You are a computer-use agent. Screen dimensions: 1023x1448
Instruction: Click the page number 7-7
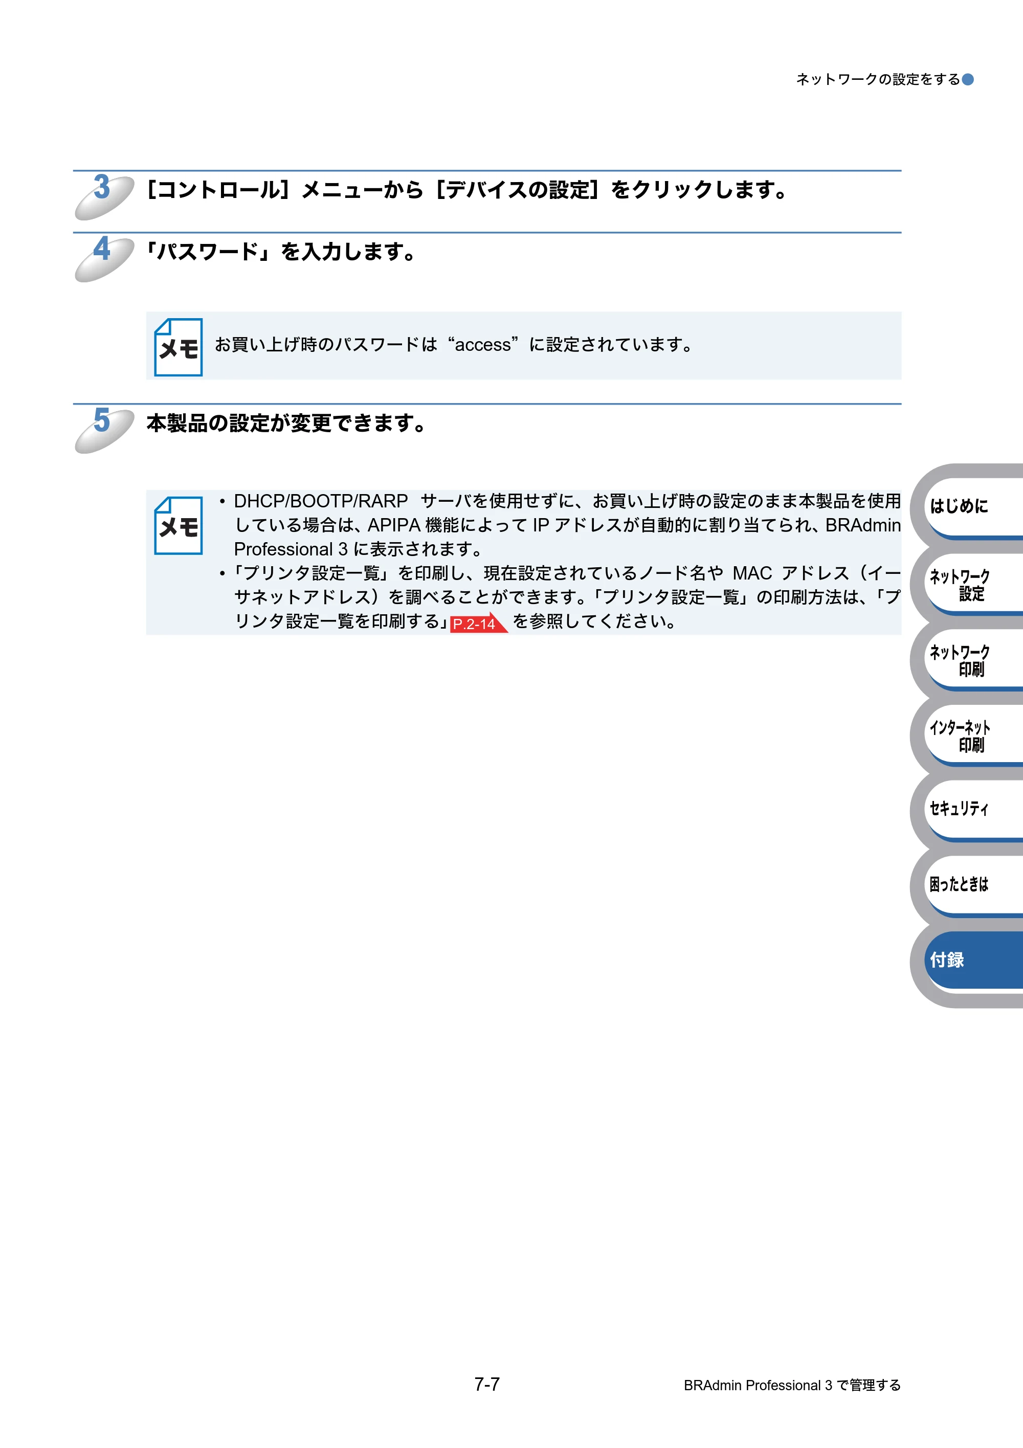(x=487, y=1384)
